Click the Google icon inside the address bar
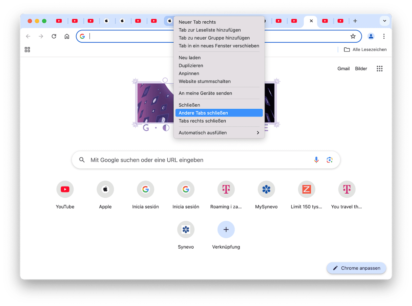The image size is (412, 306). 82,36
